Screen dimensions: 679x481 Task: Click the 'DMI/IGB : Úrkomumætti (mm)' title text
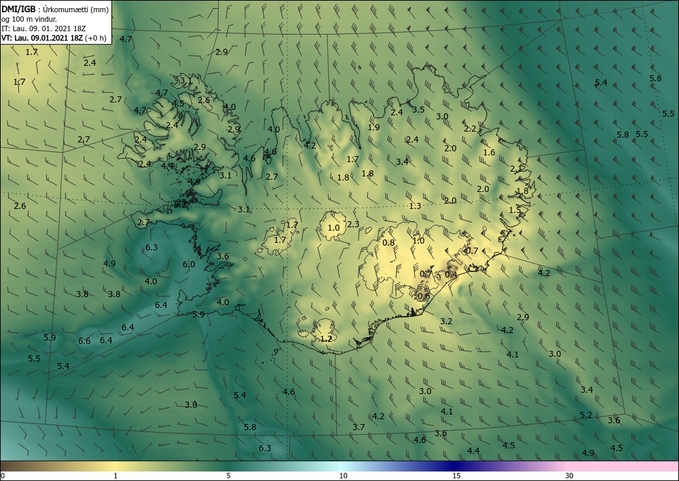tap(55, 10)
